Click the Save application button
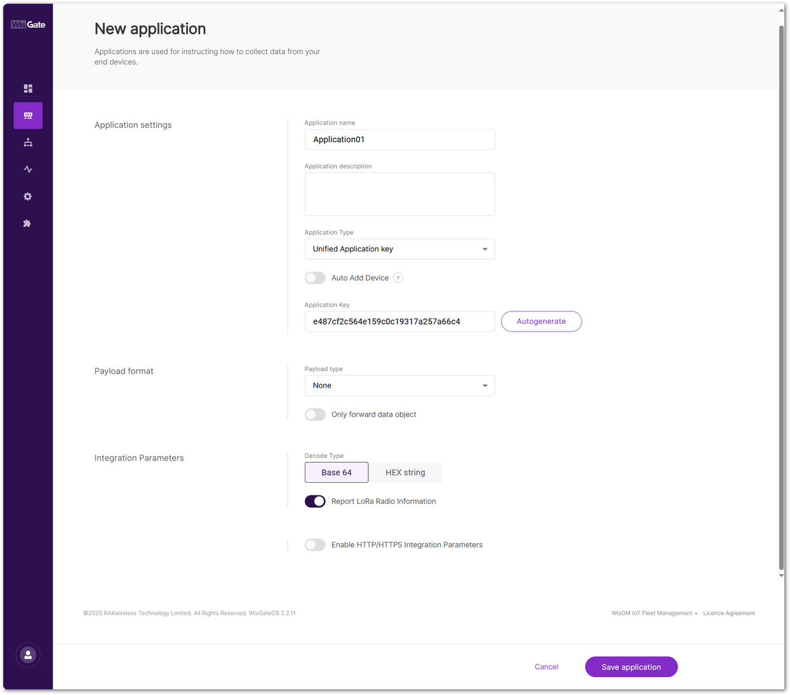Screen dimensions: 790x695 coord(631,666)
